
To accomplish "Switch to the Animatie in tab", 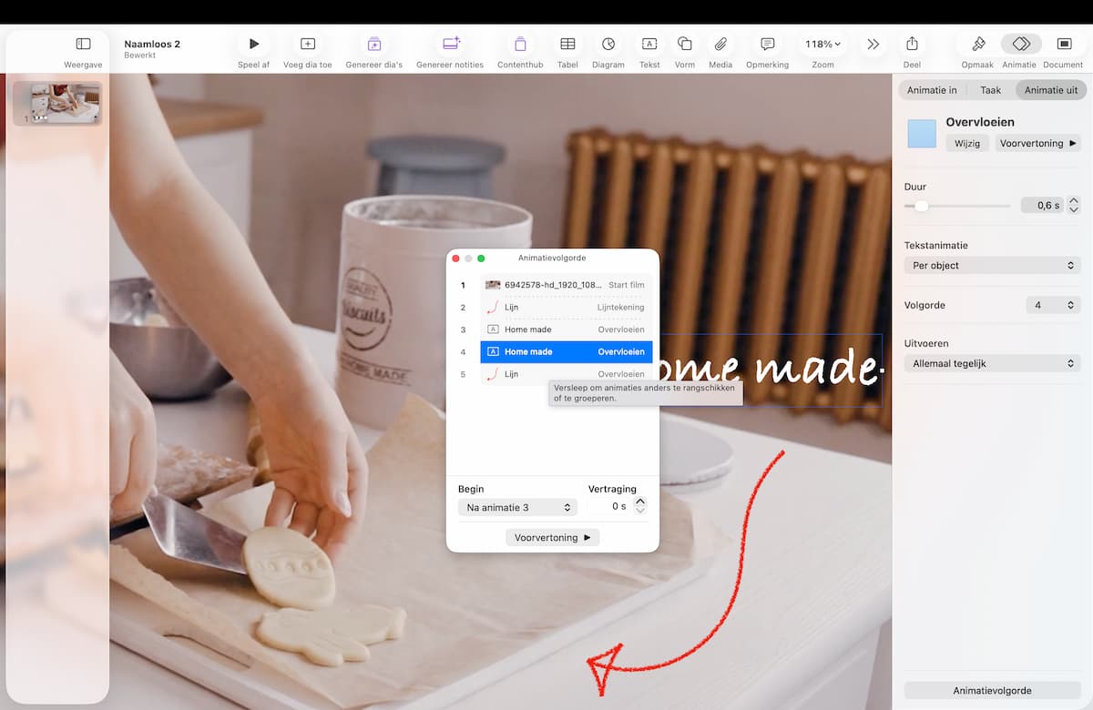I will (x=932, y=90).
